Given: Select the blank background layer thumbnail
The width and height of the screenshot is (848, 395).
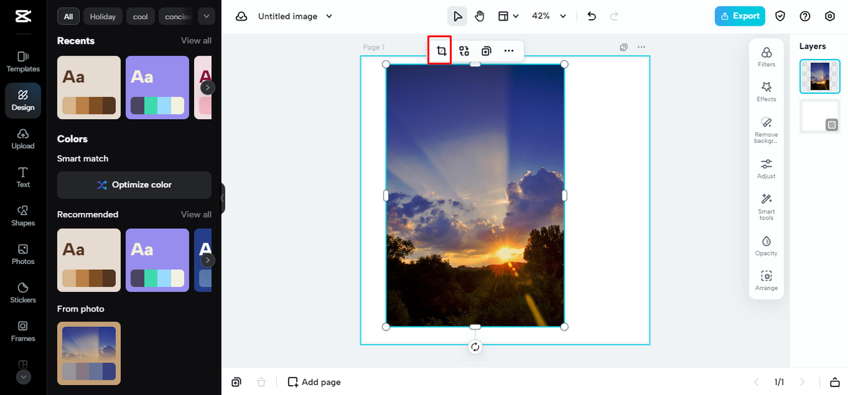Looking at the screenshot, I should pos(820,116).
